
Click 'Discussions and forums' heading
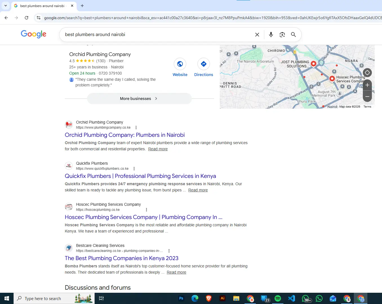(x=98, y=287)
